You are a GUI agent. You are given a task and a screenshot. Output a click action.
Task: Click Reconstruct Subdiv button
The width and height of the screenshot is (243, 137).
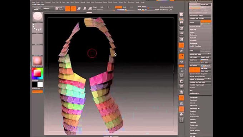tap(200, 16)
